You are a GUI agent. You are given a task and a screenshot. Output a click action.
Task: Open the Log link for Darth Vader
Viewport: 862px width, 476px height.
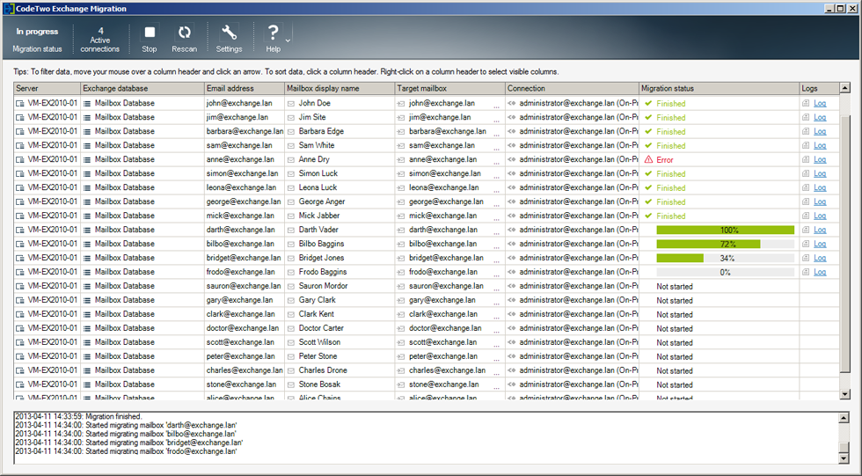click(820, 231)
